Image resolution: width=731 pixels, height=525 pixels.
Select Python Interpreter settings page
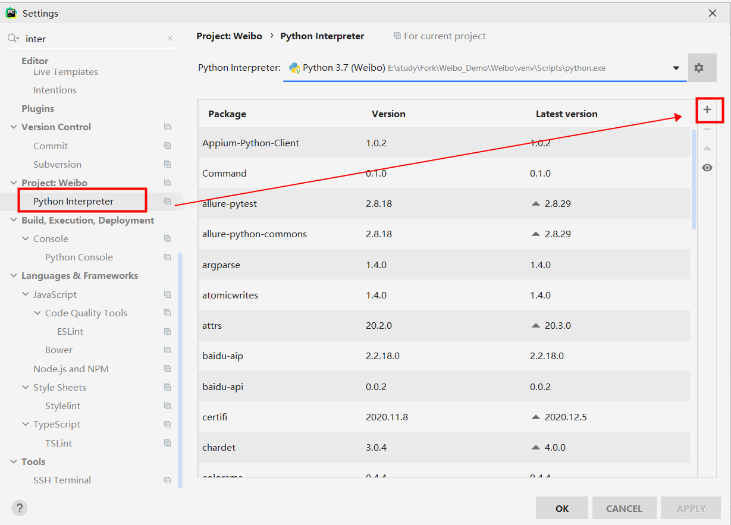(73, 202)
